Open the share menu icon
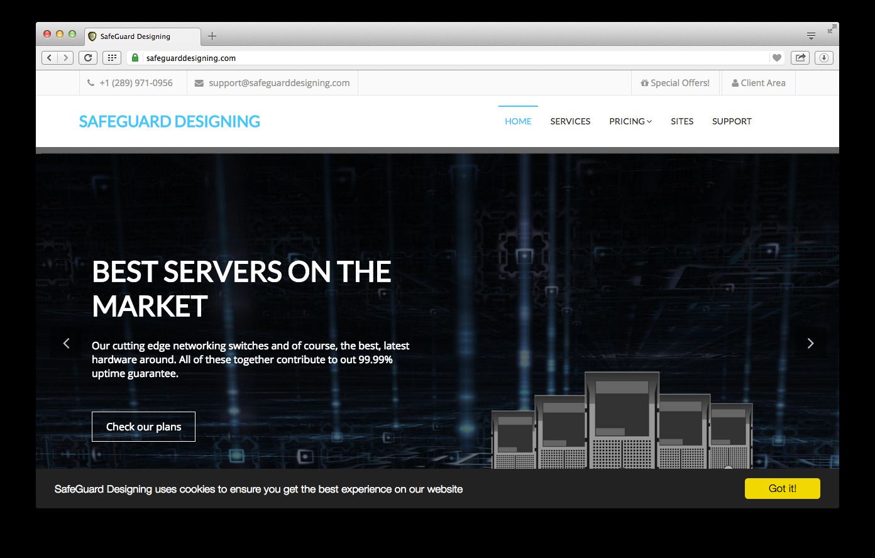The width and height of the screenshot is (875, 558). (x=800, y=57)
